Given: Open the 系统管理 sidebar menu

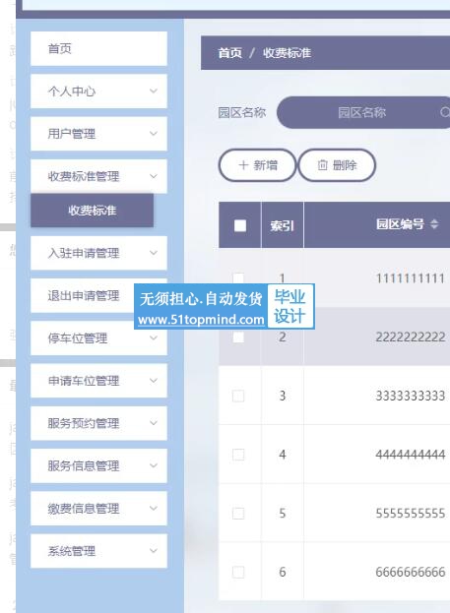Looking at the screenshot, I should point(98,551).
